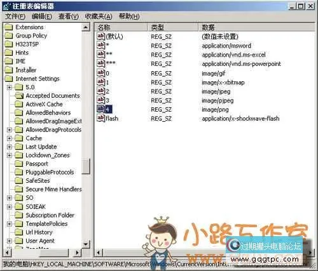Expand the TemplatePolicies node
The image size is (318, 271).
[10, 224]
